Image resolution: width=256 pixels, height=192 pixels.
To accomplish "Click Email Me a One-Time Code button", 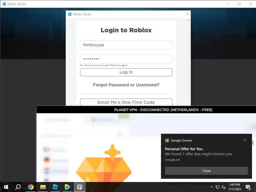I will [126, 102].
